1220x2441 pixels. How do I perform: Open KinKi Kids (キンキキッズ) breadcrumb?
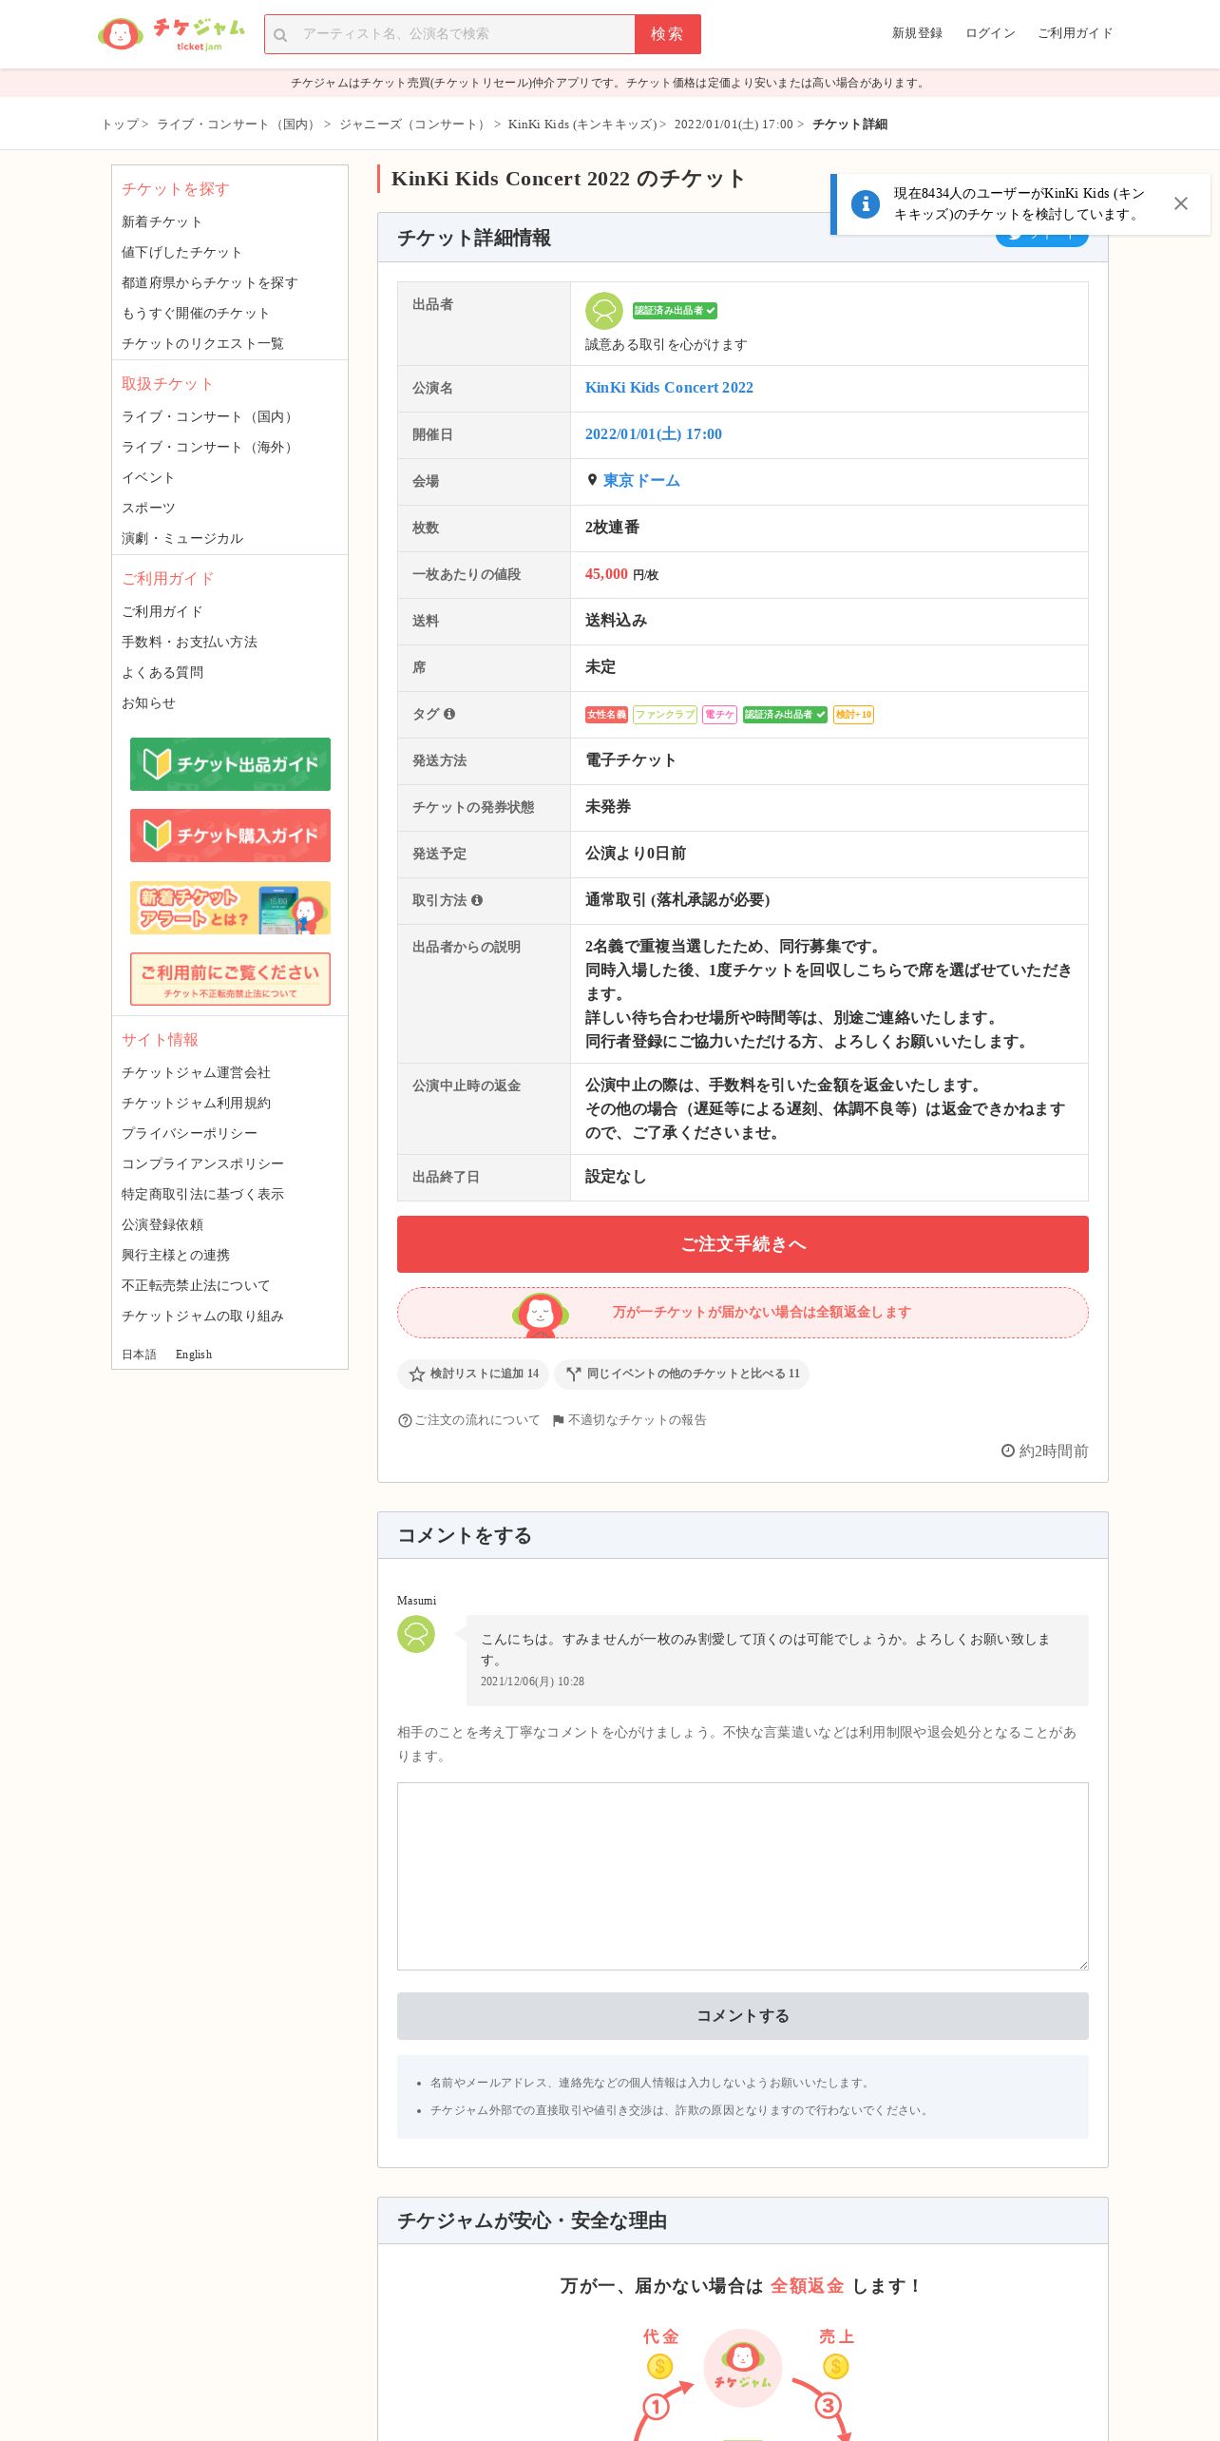pyautogui.click(x=582, y=125)
